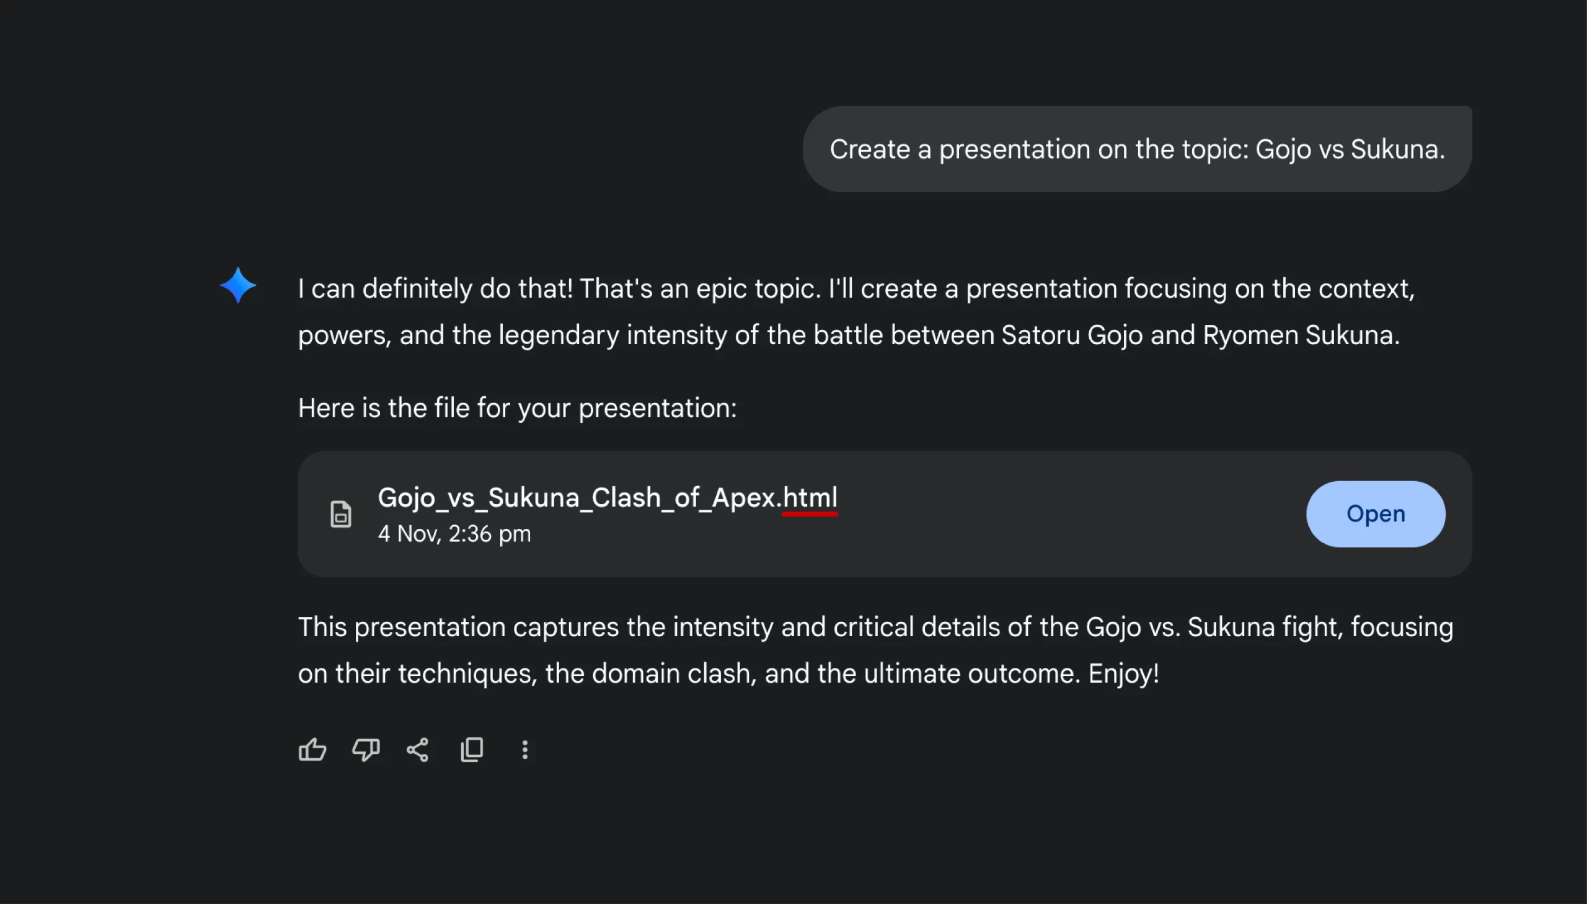The width and height of the screenshot is (1587, 904).
Task: Click empty area of the file attachment card
Action: tap(1055, 514)
